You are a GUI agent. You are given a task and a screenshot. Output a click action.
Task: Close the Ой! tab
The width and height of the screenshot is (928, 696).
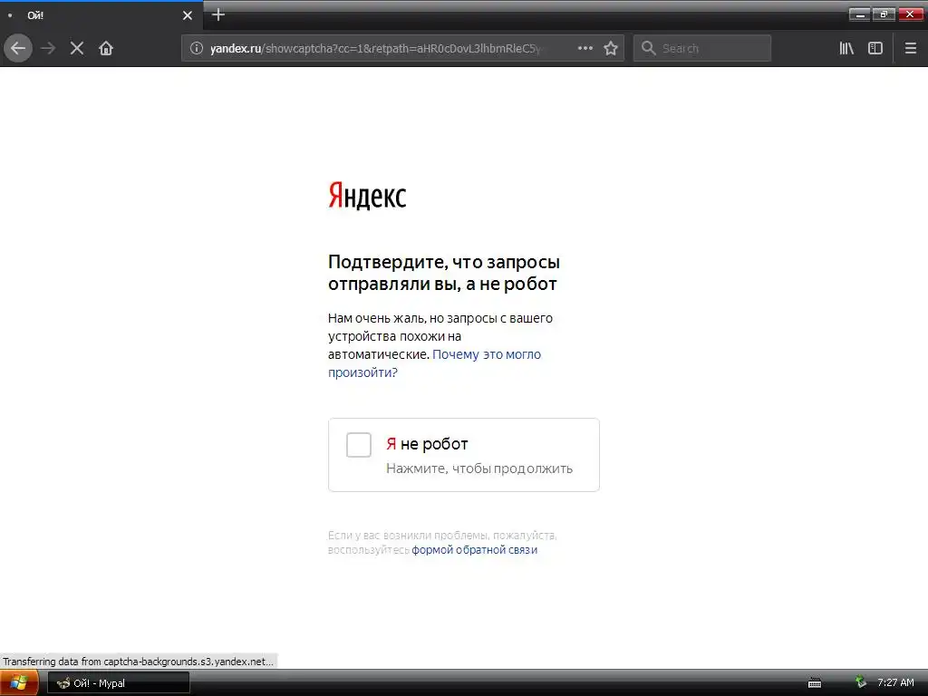click(x=188, y=15)
